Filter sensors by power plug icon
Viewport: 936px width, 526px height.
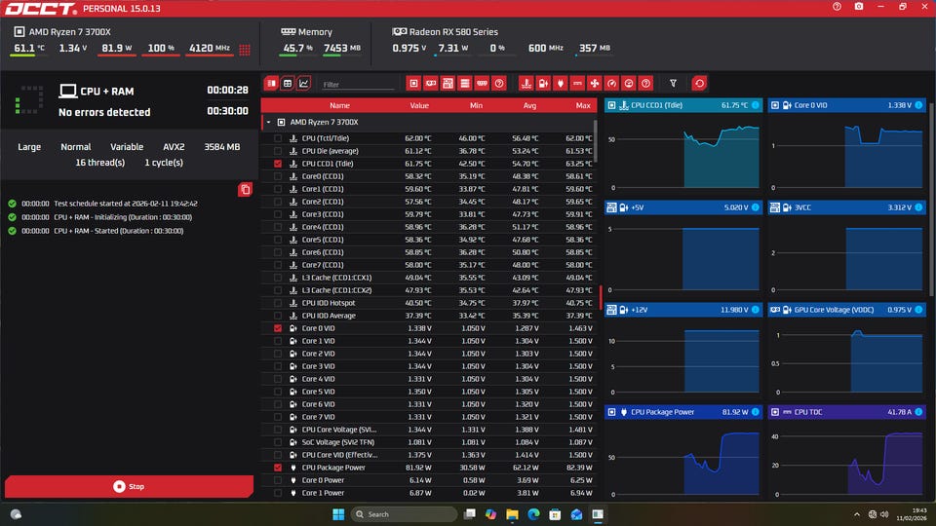point(560,84)
